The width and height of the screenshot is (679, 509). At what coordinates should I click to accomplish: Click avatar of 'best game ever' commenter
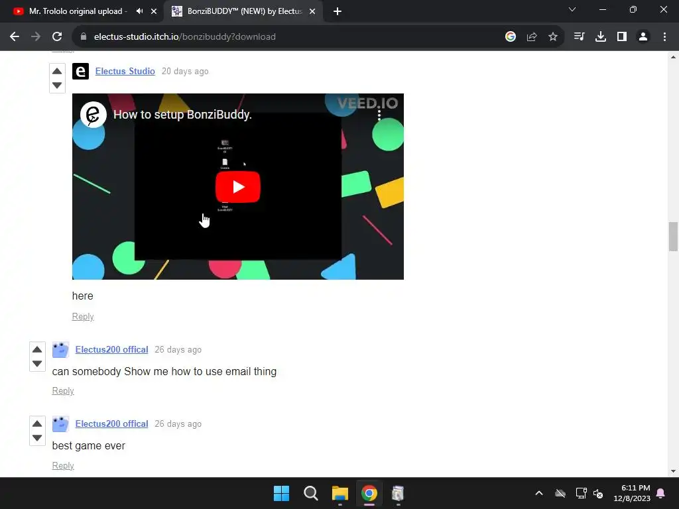(60, 424)
